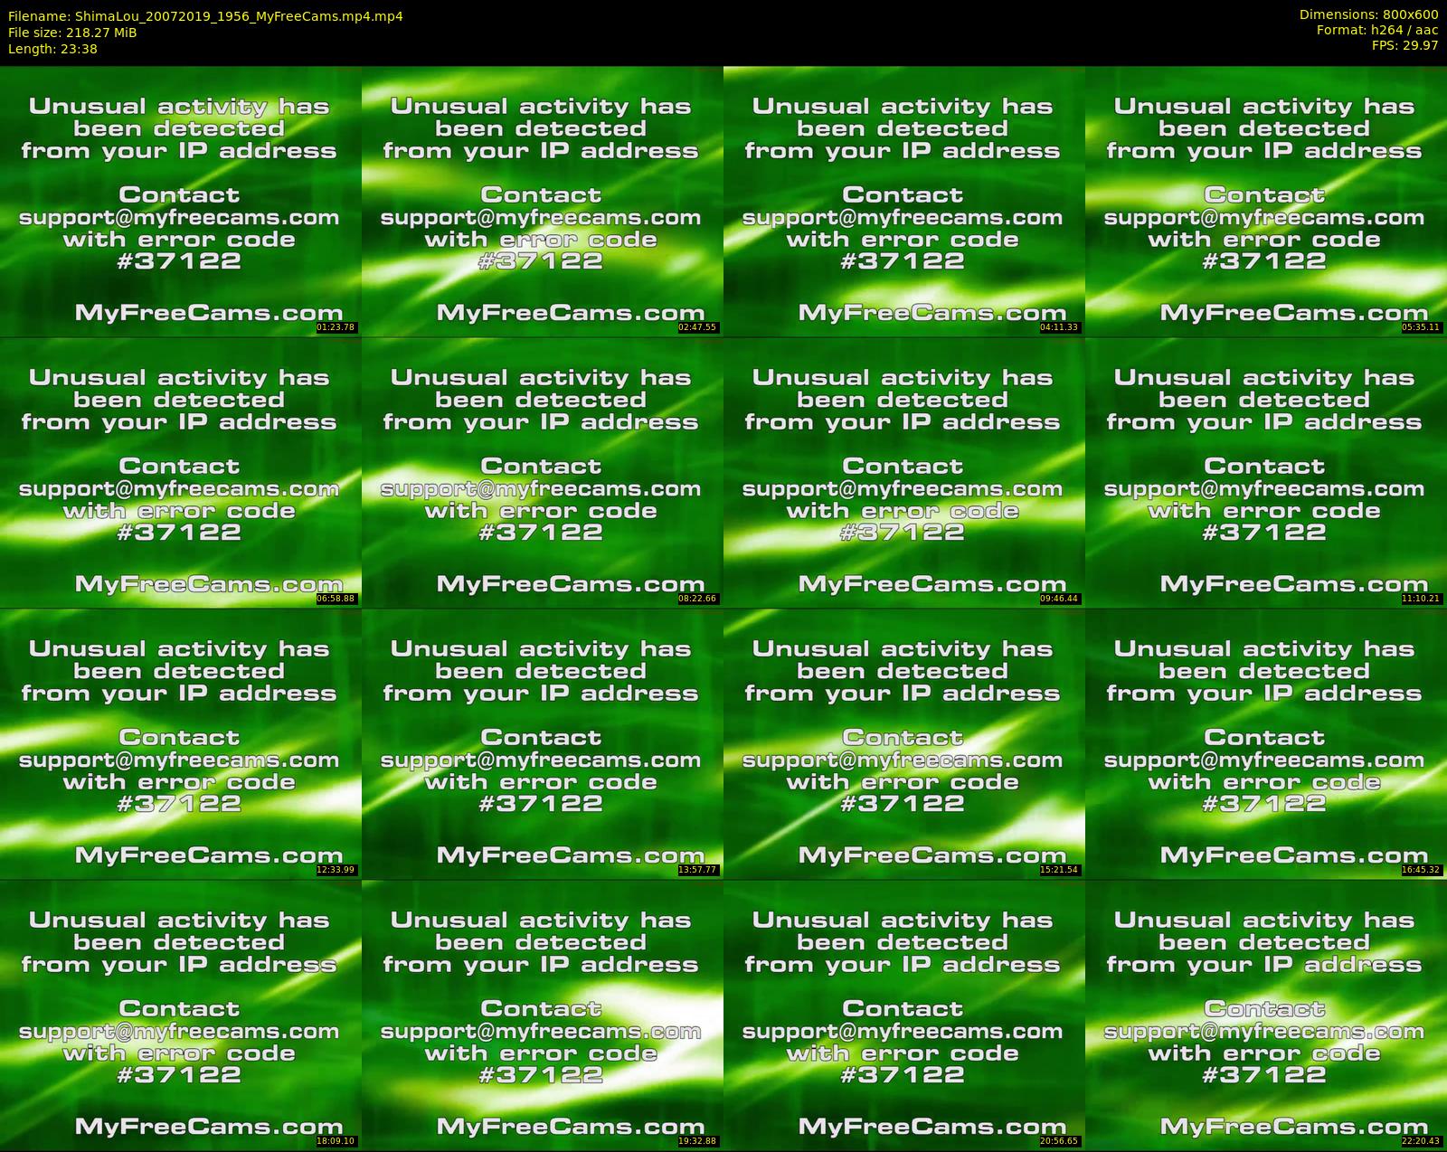
Task: Select the 'File size: 218.27 MiB' line
Action: (x=72, y=33)
